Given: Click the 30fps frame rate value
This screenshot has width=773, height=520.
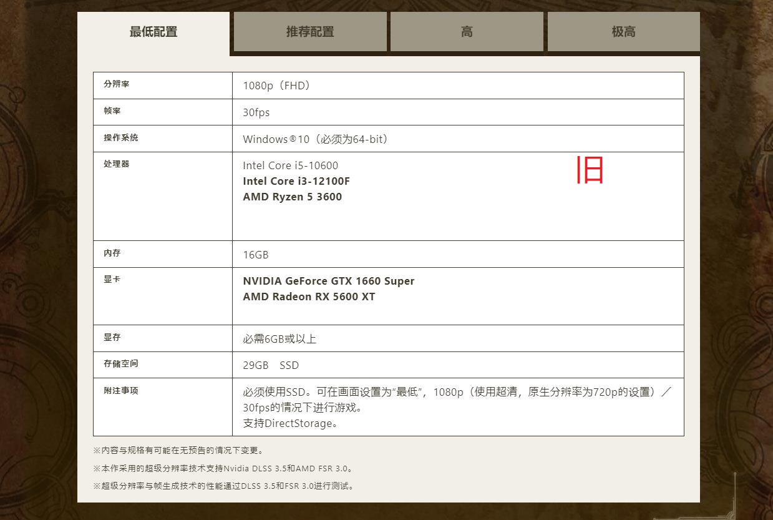Looking at the screenshot, I should coord(256,112).
